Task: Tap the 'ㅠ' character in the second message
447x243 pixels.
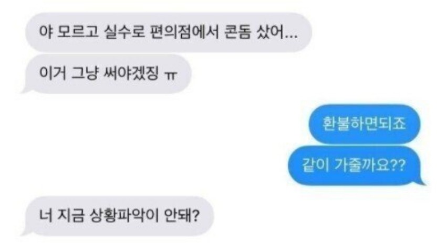Action: tap(171, 75)
